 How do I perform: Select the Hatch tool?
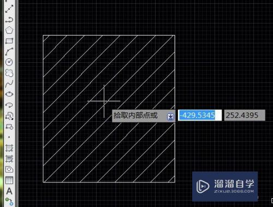[x=9, y=148]
